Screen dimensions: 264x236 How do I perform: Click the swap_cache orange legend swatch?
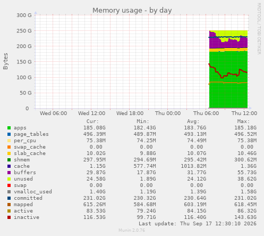tap(9, 147)
